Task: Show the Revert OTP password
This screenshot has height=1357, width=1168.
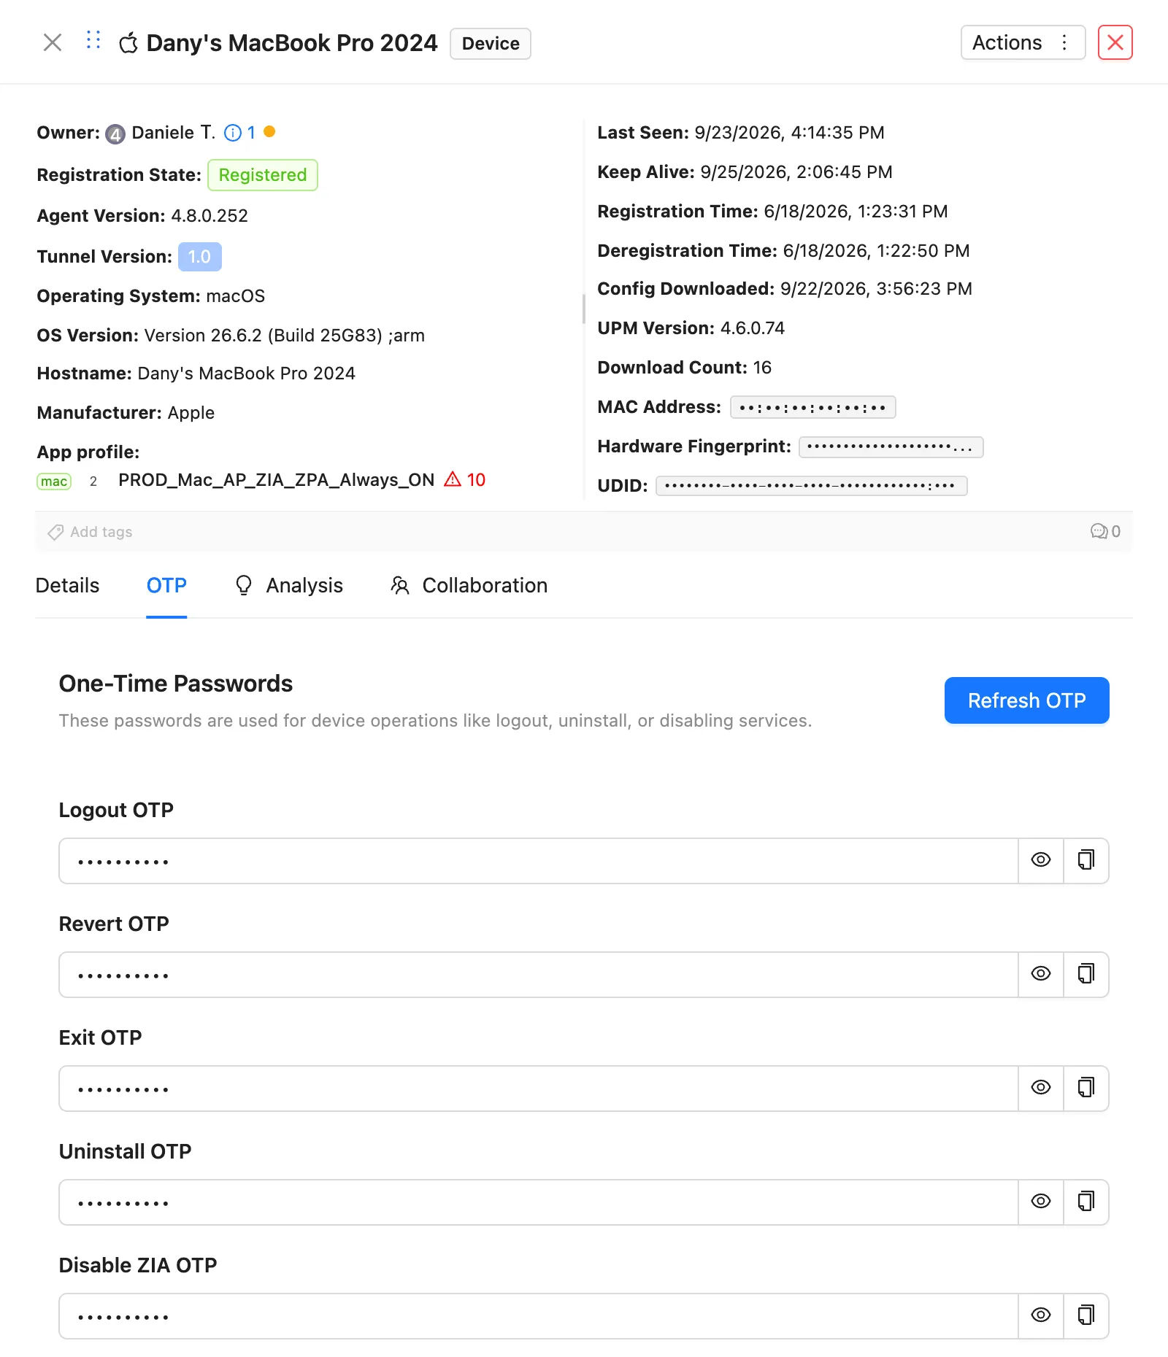Action: 1041,974
